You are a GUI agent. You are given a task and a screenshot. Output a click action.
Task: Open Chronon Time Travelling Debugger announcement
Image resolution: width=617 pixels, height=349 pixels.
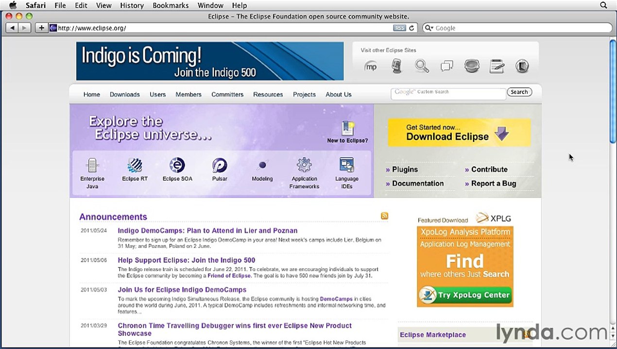pos(235,330)
